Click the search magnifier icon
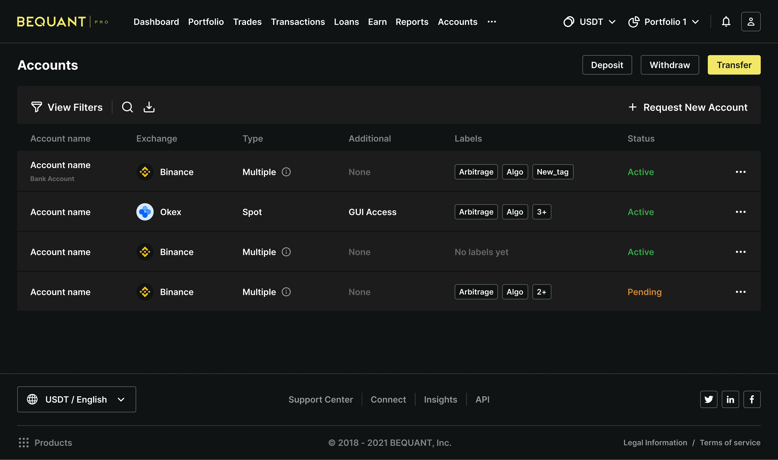Image resolution: width=778 pixels, height=460 pixels. [x=127, y=107]
